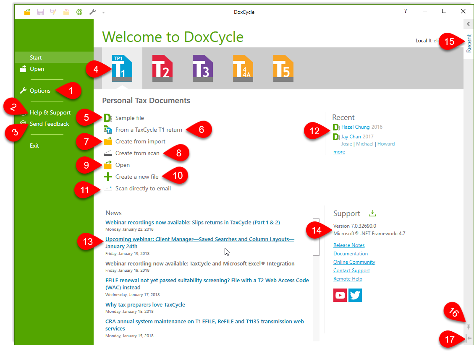Click the Josie family member link

pyautogui.click(x=346, y=144)
